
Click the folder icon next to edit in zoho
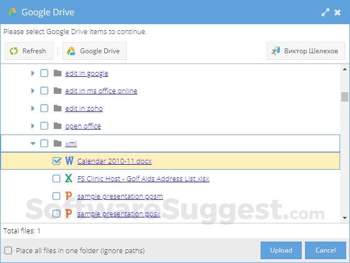[57, 108]
